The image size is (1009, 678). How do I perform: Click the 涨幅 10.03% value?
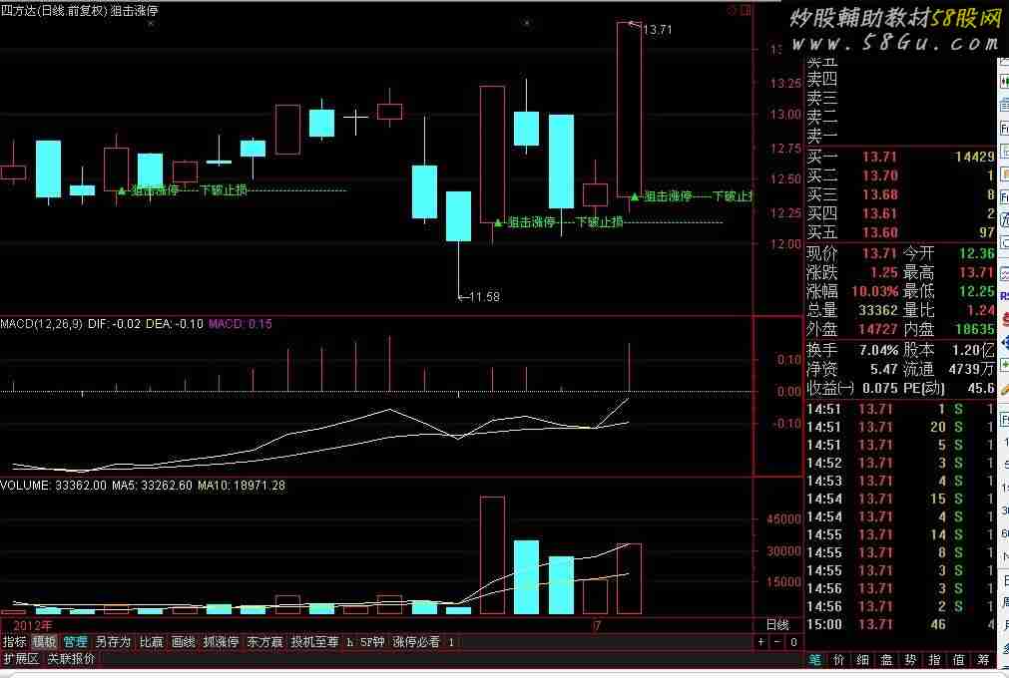click(x=874, y=291)
